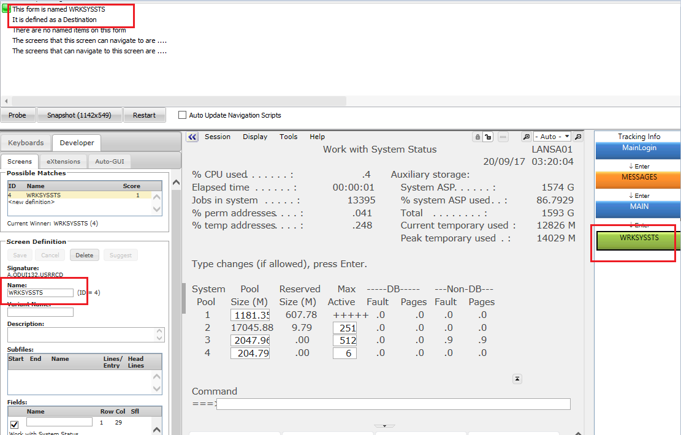Open the Keyboards tab
The width and height of the screenshot is (681, 435).
[26, 143]
